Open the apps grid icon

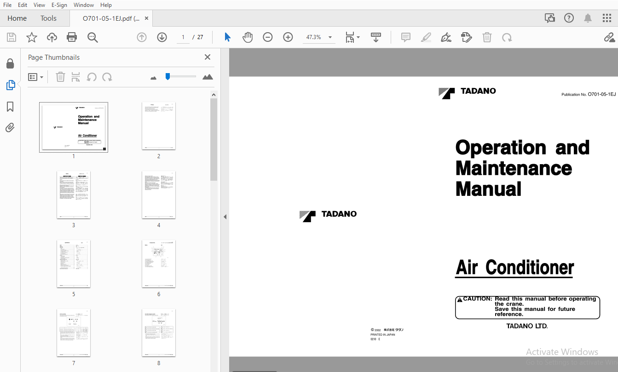tap(607, 18)
